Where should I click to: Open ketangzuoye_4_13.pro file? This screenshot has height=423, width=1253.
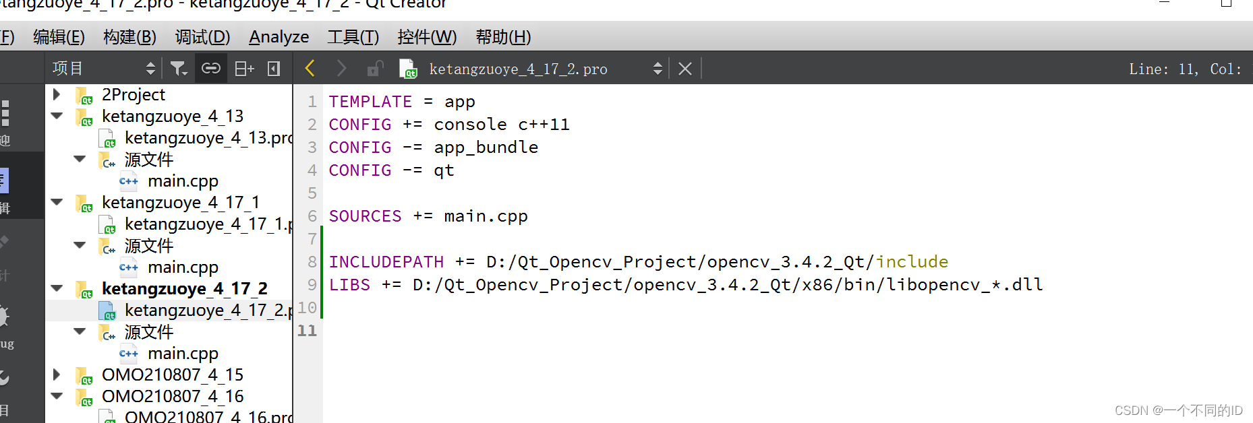pos(208,137)
